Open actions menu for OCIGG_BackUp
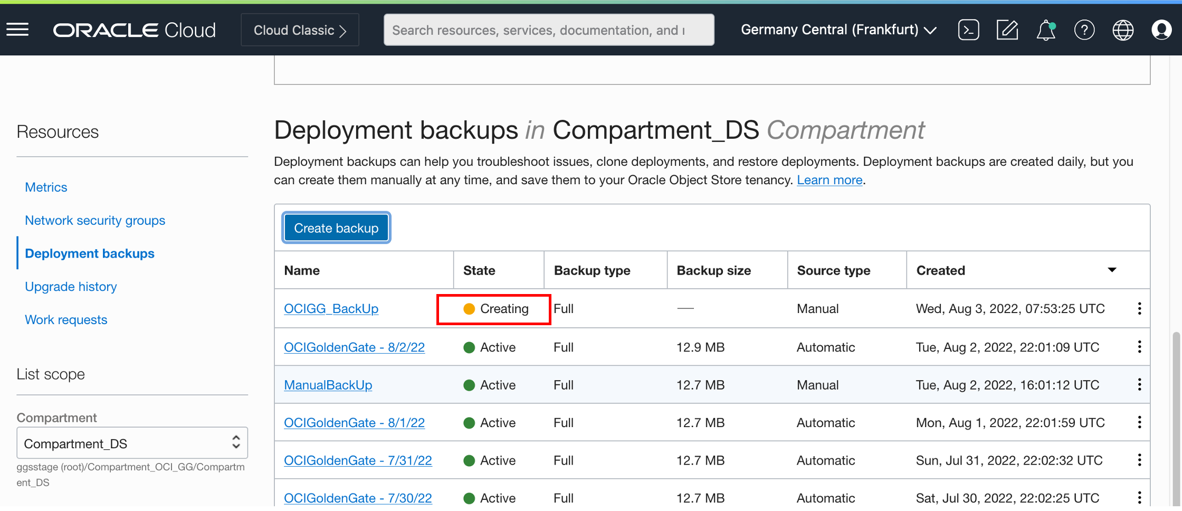The image size is (1182, 511). click(x=1139, y=308)
